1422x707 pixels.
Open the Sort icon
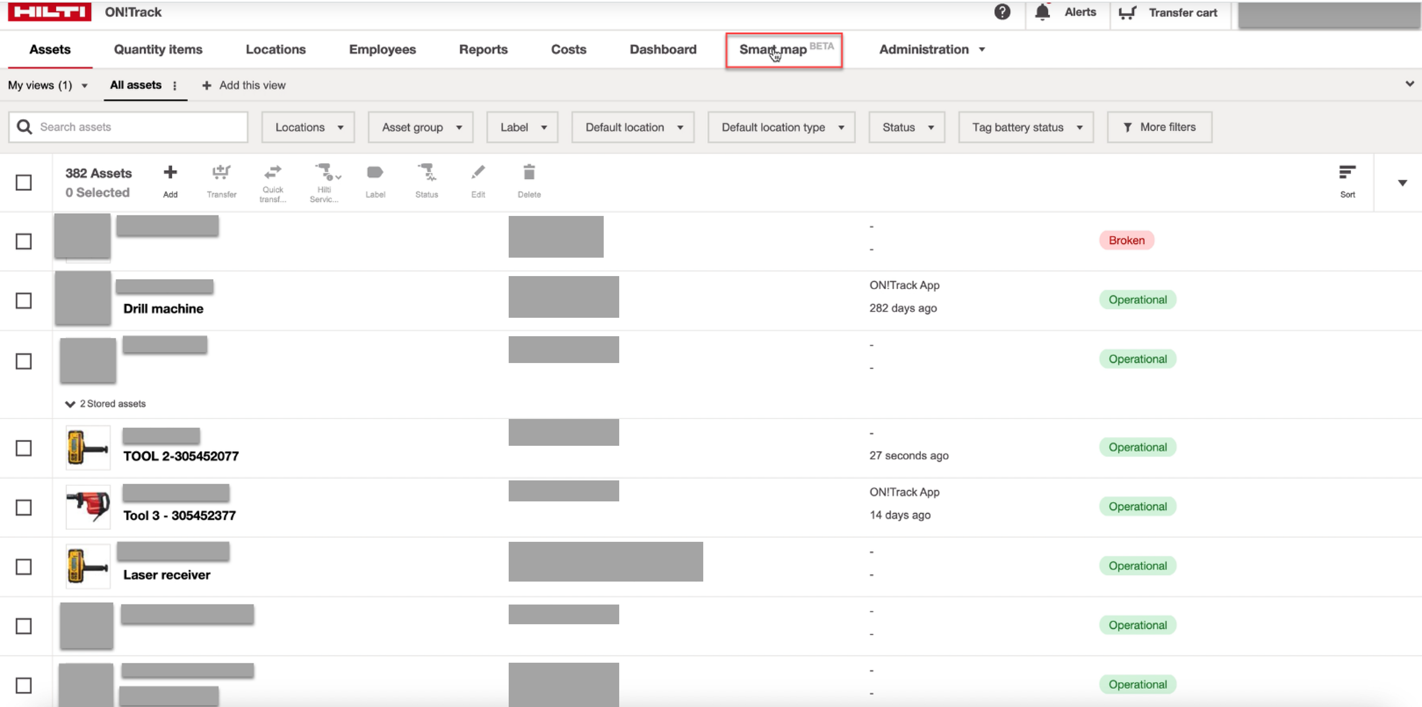[1347, 172]
